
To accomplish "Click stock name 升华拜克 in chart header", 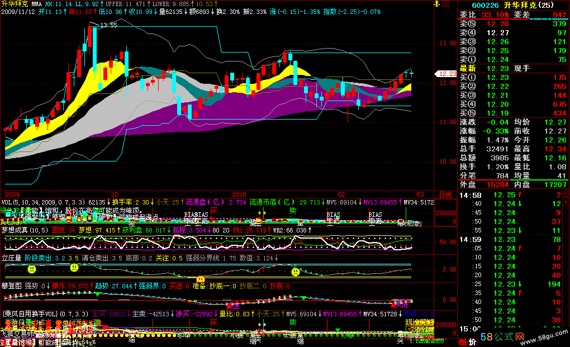I will [x=15, y=4].
